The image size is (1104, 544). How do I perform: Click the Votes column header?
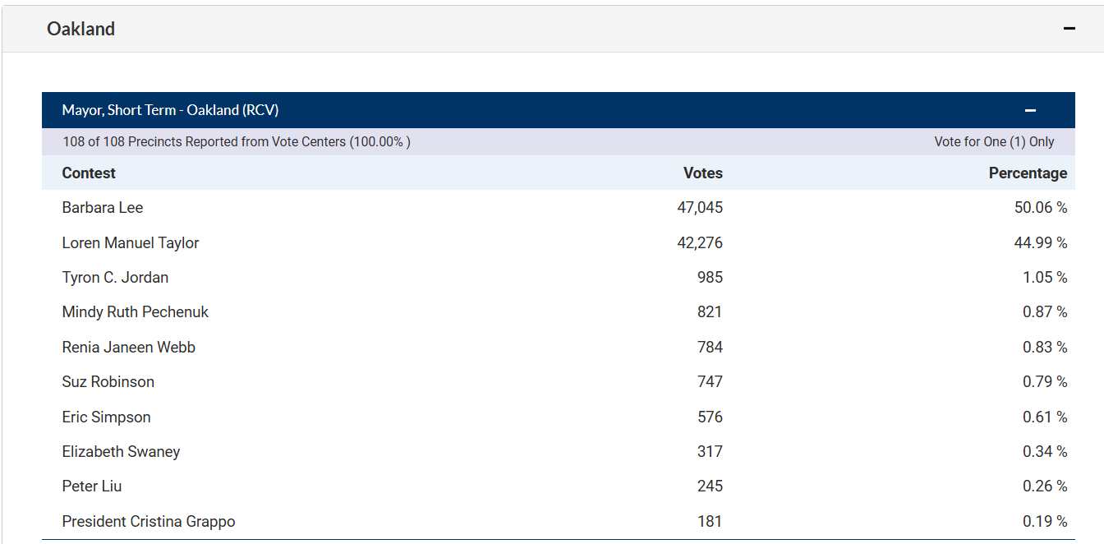click(702, 173)
